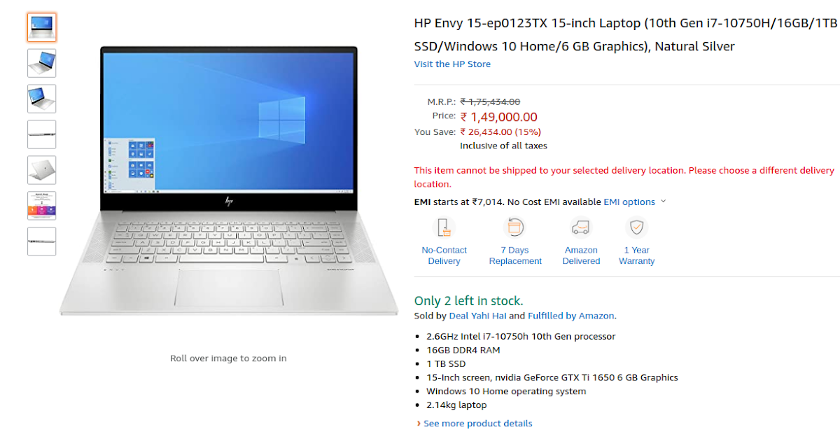Click the Amazon Delivered truck icon

(581, 227)
